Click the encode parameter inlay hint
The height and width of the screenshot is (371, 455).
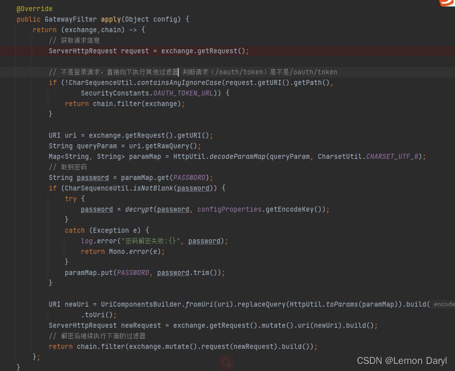click(x=443, y=304)
